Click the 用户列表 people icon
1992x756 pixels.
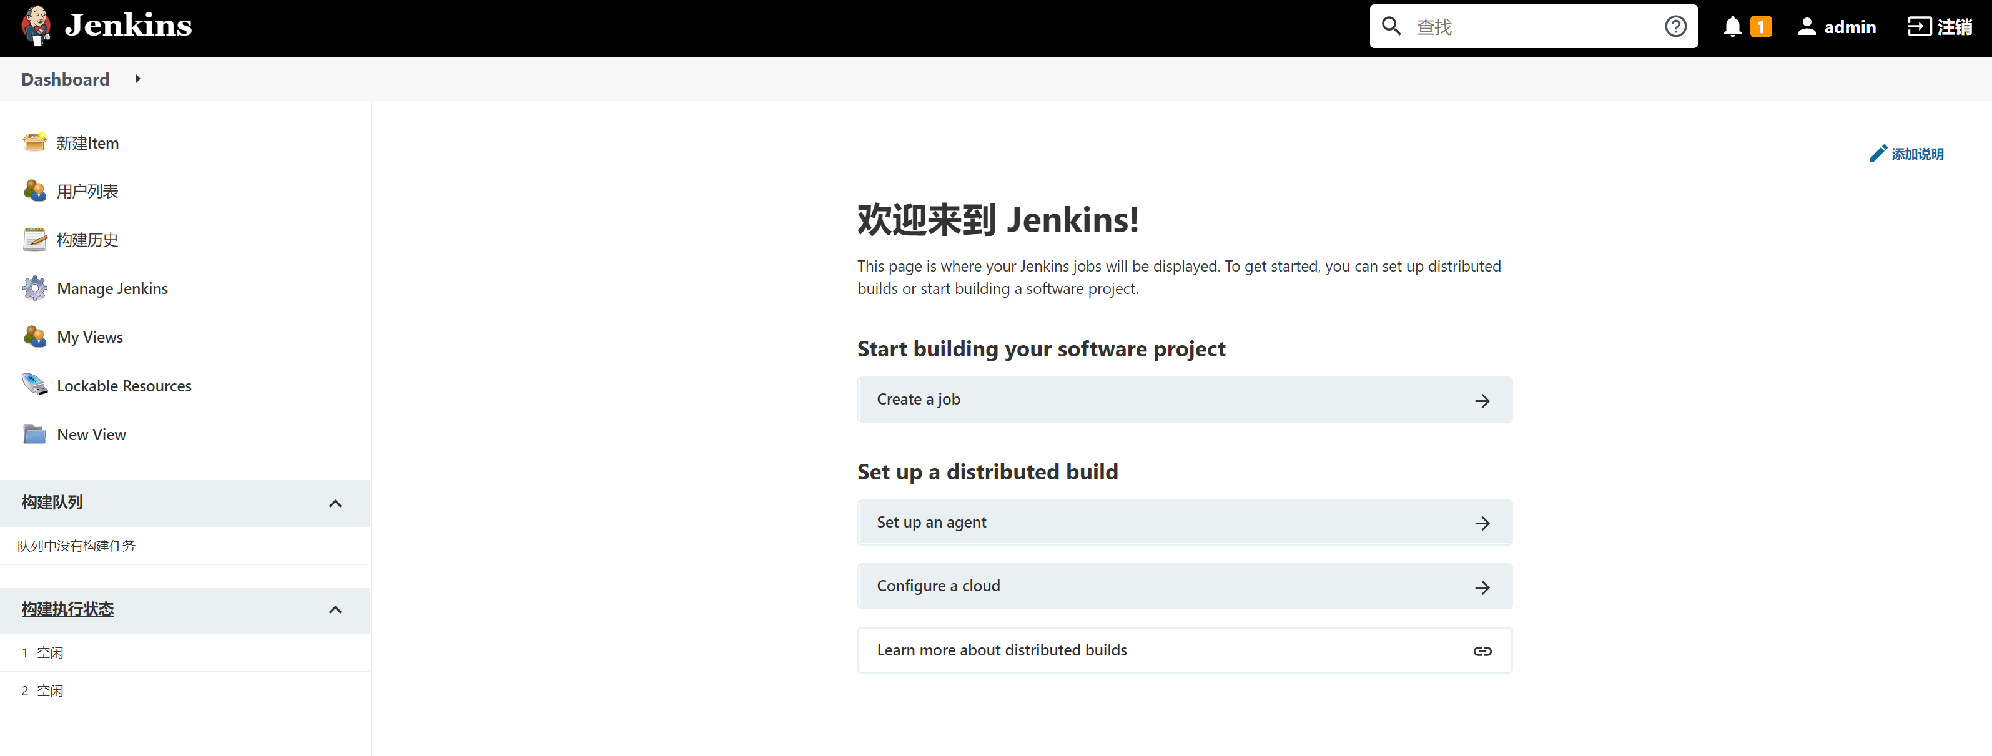pos(35,191)
